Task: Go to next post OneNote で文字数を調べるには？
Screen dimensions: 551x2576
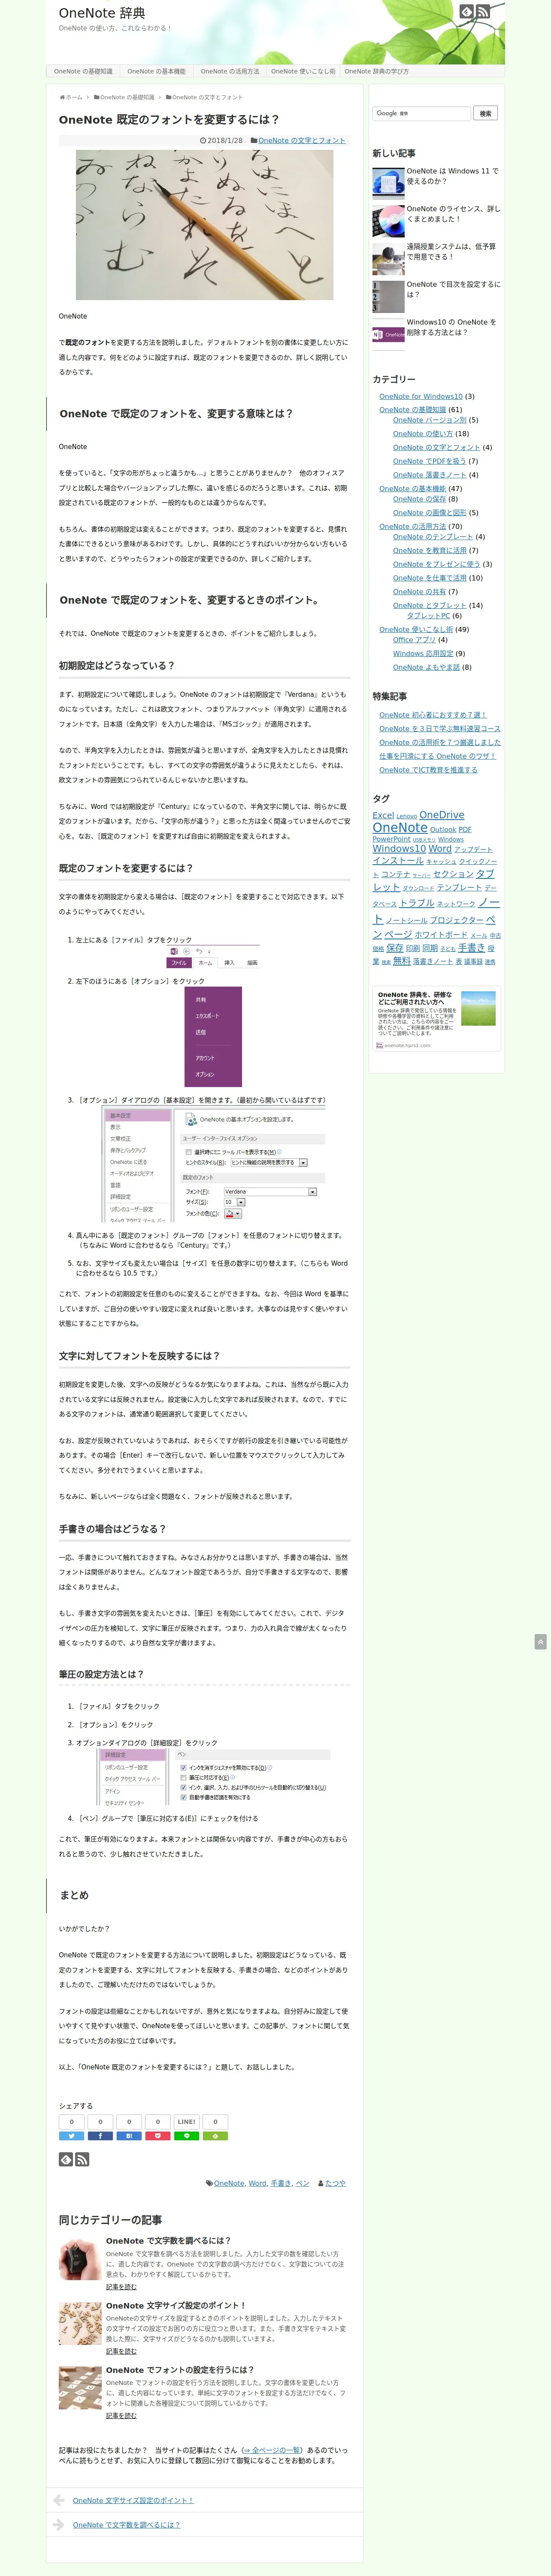Action: (126, 2525)
